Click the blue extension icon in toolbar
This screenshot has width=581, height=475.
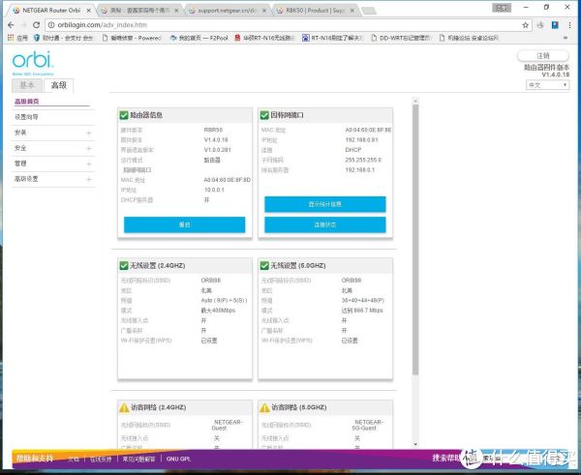(555, 25)
